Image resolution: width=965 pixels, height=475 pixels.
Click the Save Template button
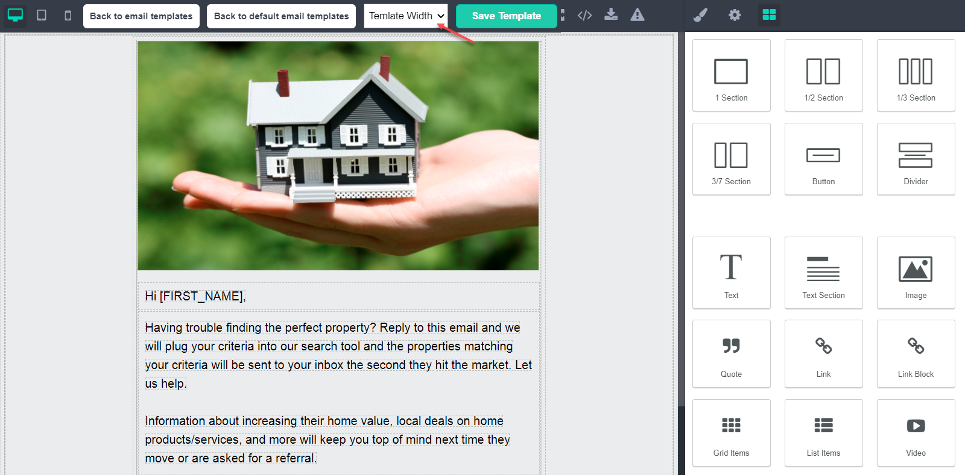(506, 16)
